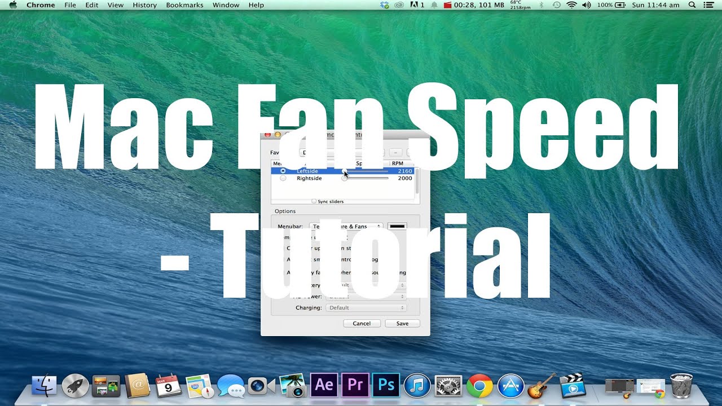
Task: Open Notification Center list icon
Action: [x=708, y=5]
